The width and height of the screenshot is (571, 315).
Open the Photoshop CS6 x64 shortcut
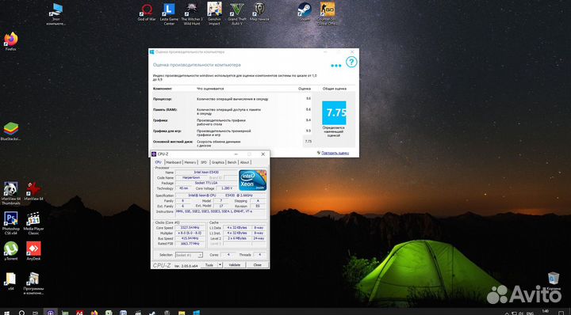[x=11, y=223]
